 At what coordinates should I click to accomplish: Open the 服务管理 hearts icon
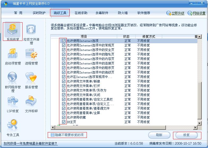click(x=31, y=77)
